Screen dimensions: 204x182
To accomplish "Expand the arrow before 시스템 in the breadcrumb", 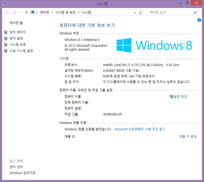I will click(x=79, y=13).
